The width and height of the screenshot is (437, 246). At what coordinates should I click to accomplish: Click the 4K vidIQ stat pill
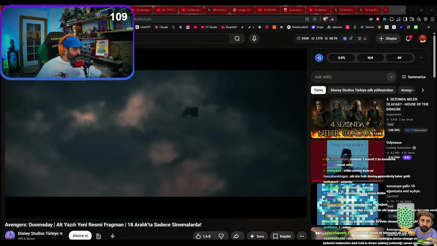coord(399,58)
